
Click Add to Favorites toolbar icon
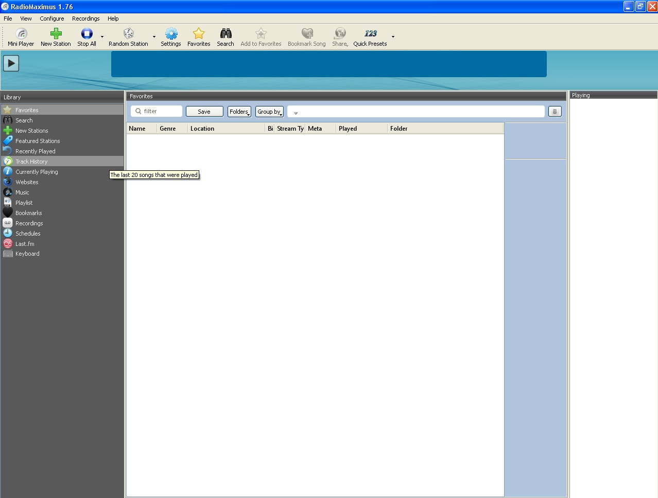(x=261, y=37)
